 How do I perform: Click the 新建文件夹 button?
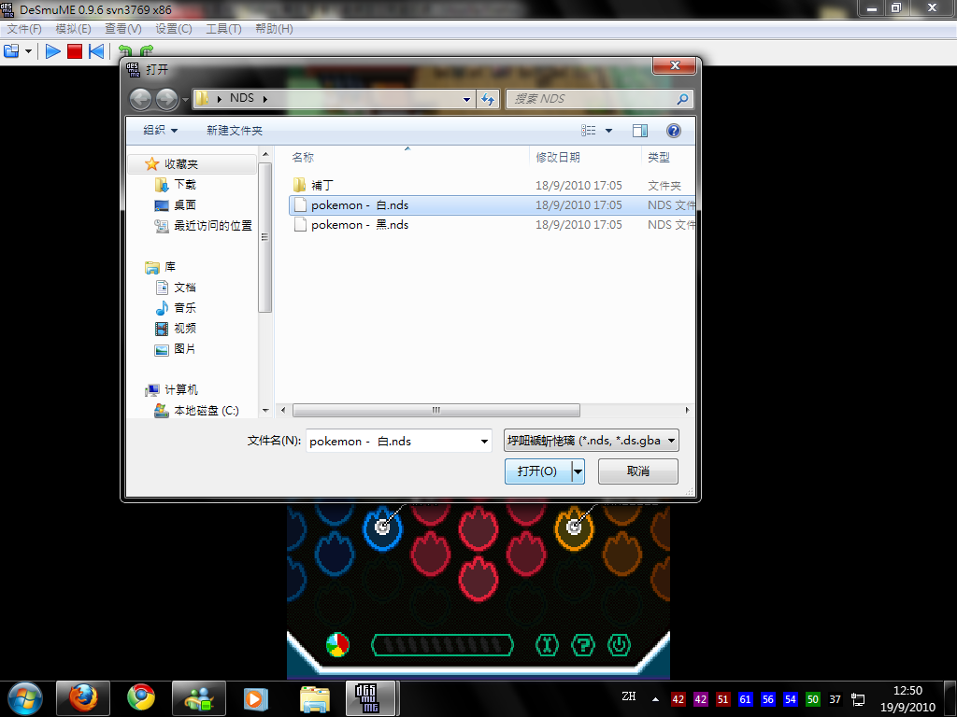[235, 131]
